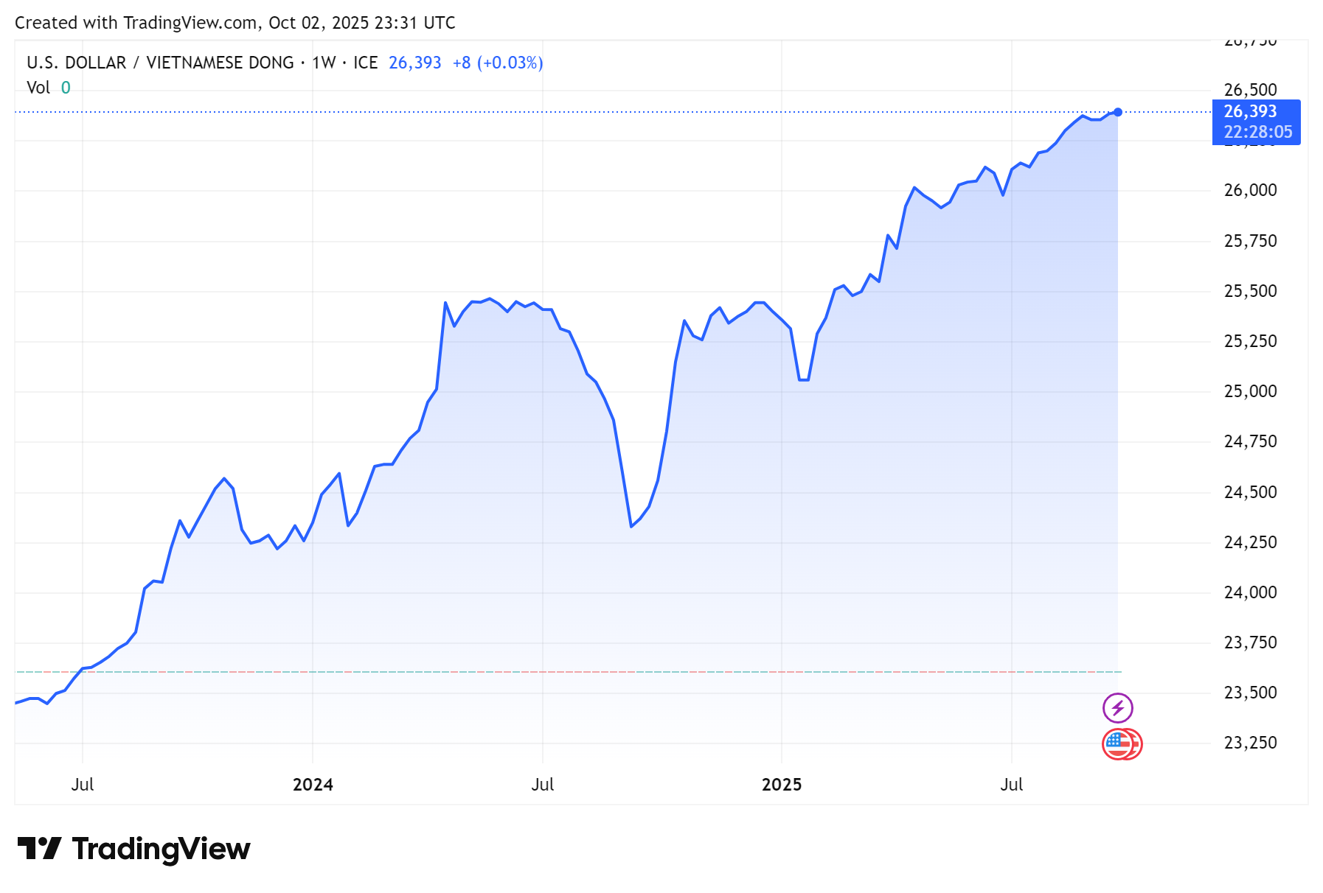Click the teal Vol value in the legend
Viewport: 1323px width, 893px height.
click(x=67, y=87)
